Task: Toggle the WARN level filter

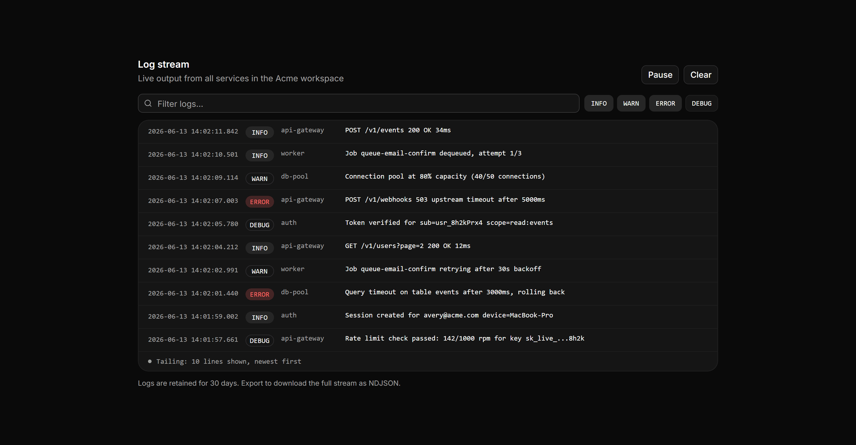Action: [631, 104]
